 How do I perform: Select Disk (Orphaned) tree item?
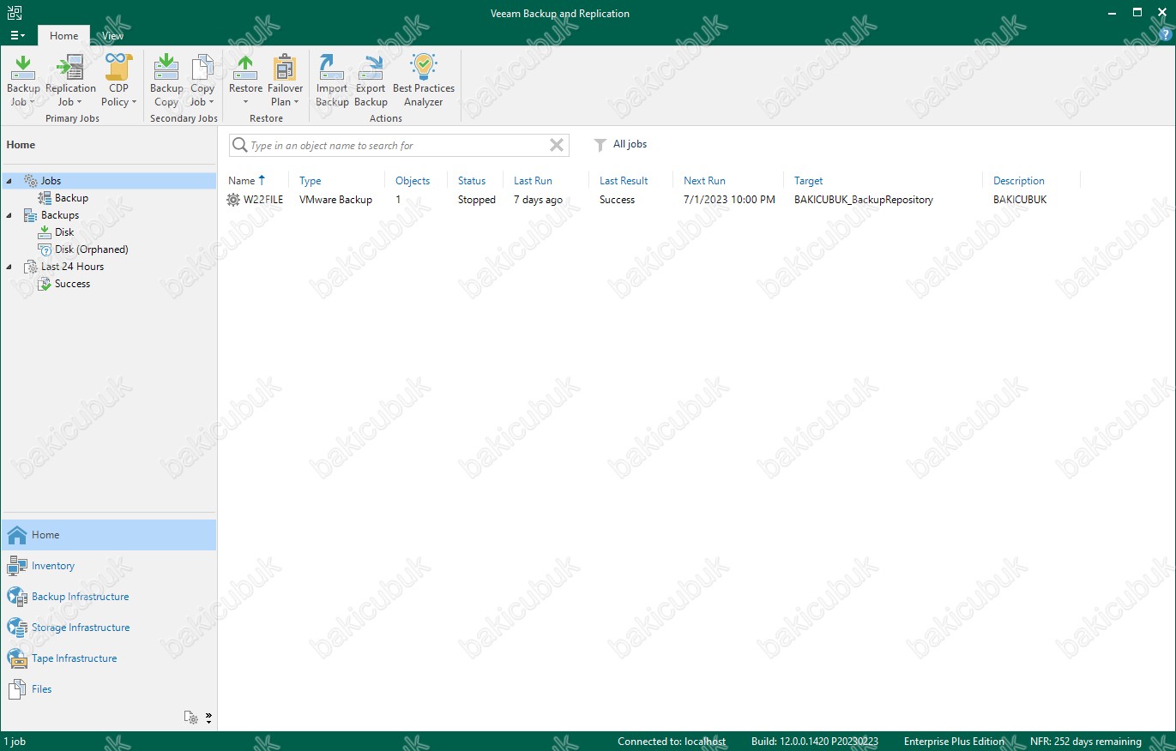[x=92, y=249]
